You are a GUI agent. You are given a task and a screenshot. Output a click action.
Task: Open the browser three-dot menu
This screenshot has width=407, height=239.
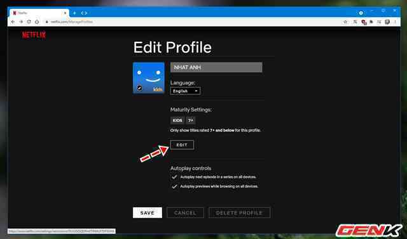[x=395, y=22]
